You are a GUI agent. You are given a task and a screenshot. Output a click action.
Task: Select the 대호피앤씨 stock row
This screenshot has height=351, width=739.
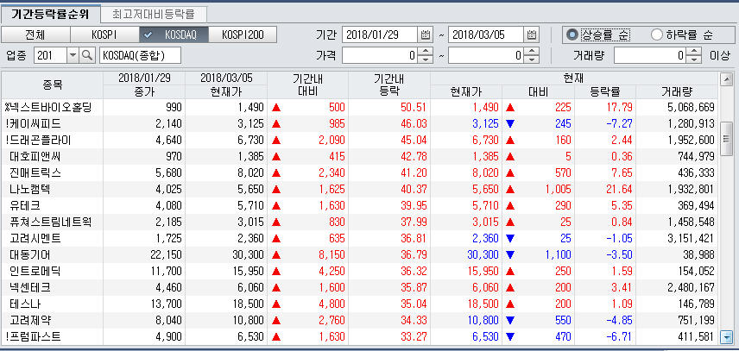360,156
